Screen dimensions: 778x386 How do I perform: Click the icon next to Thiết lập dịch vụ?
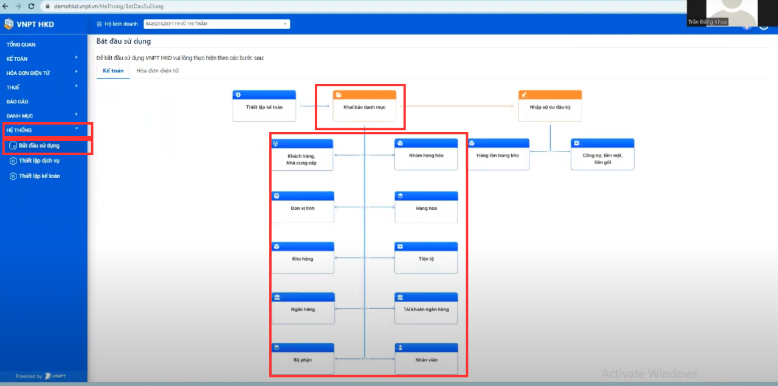pos(13,161)
